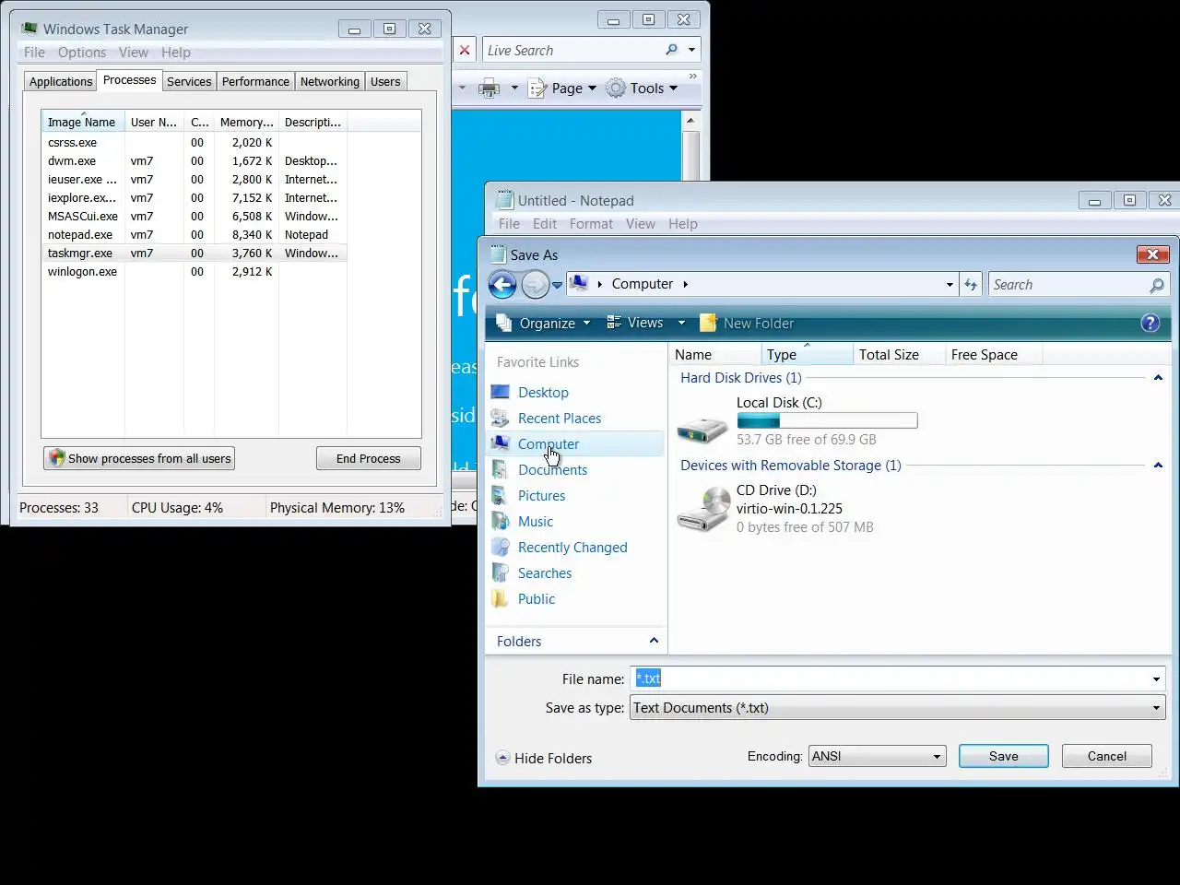Image resolution: width=1180 pixels, height=885 pixels.
Task: Click the Live Search box
Action: pyautogui.click(x=573, y=50)
